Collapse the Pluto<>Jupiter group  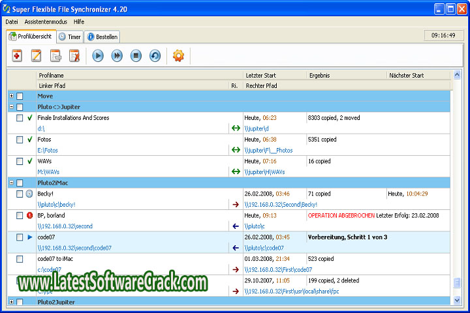pos(11,107)
